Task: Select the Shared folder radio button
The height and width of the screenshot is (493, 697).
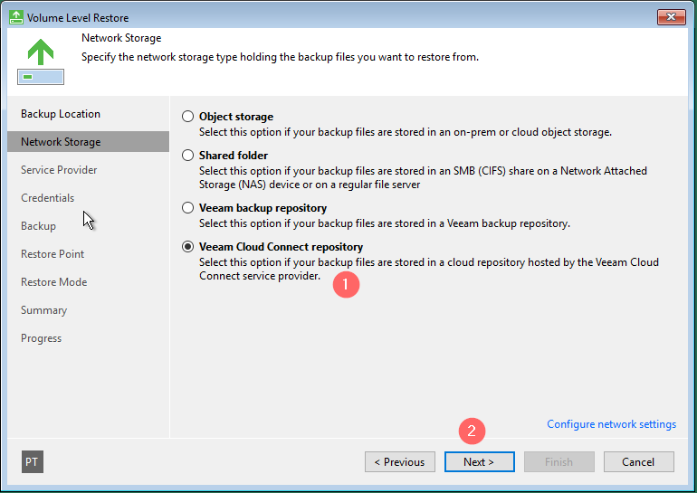Action: coord(187,155)
